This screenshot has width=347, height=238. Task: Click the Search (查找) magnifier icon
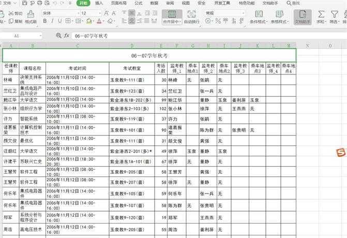pos(289,3)
